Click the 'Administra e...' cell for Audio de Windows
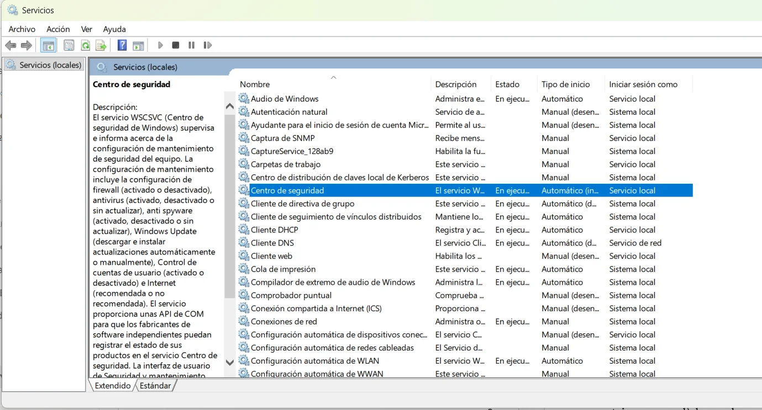Screen dimensions: 762x410 pyautogui.click(x=460, y=99)
